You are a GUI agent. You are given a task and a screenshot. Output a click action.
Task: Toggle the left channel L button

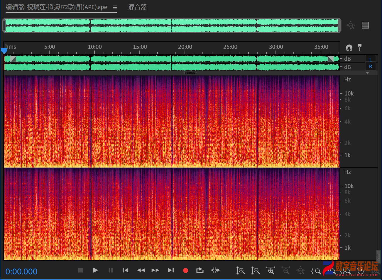(370, 60)
